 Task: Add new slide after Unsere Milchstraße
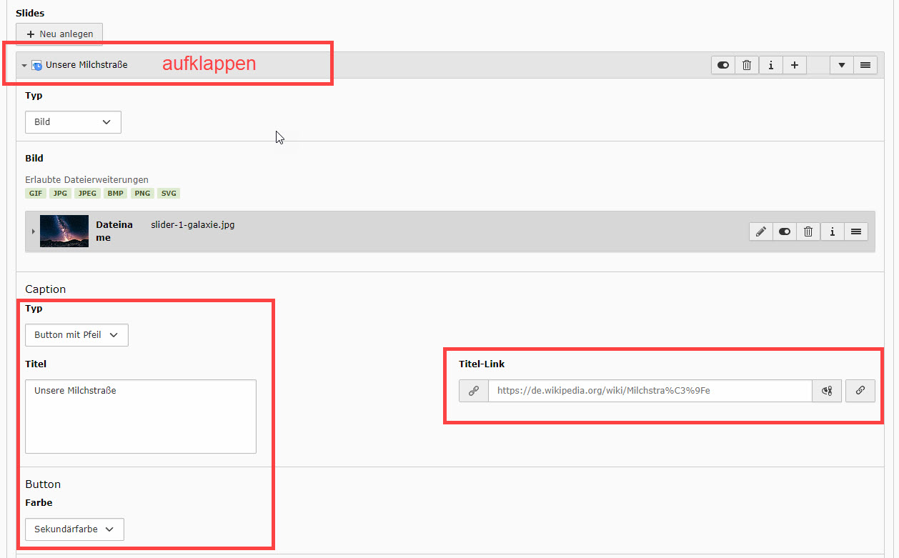click(794, 65)
